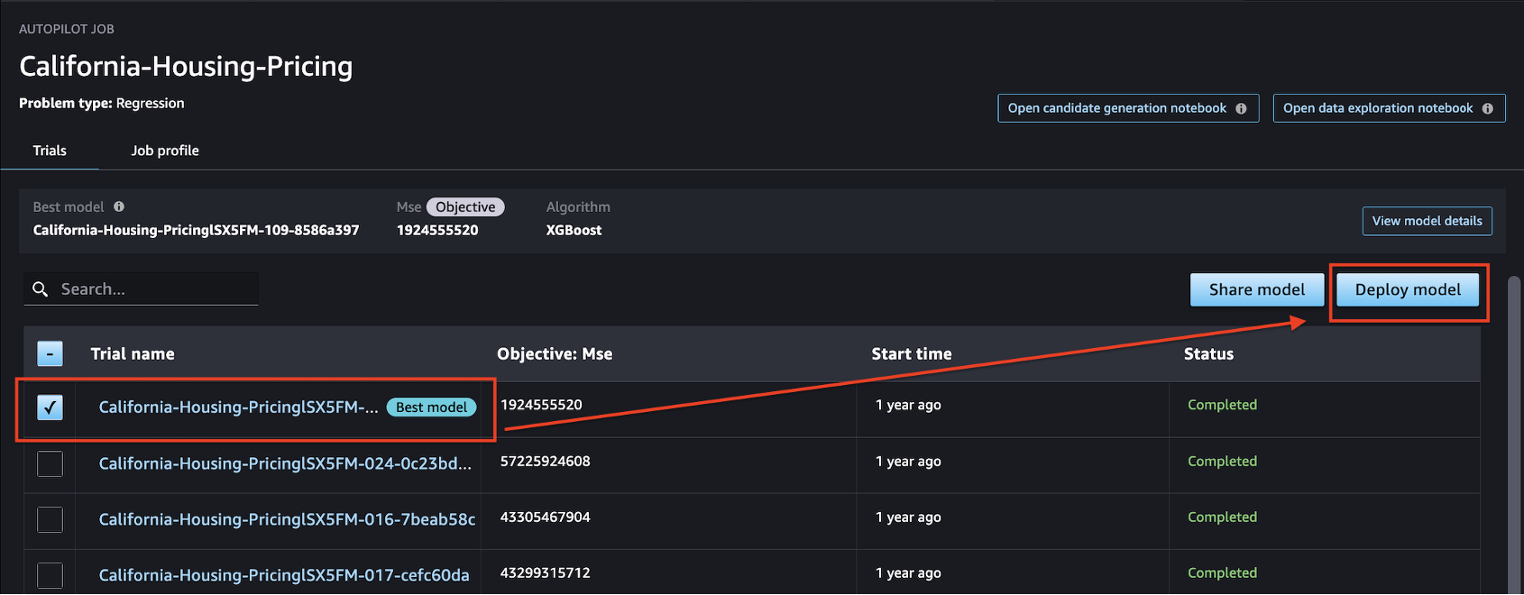Sort by Objective: Mse column header
This screenshot has height=595, width=1524.
pyautogui.click(x=555, y=353)
